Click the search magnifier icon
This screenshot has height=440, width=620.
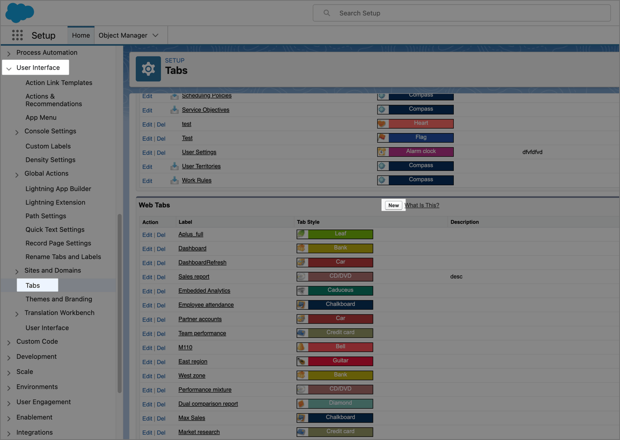pos(327,13)
